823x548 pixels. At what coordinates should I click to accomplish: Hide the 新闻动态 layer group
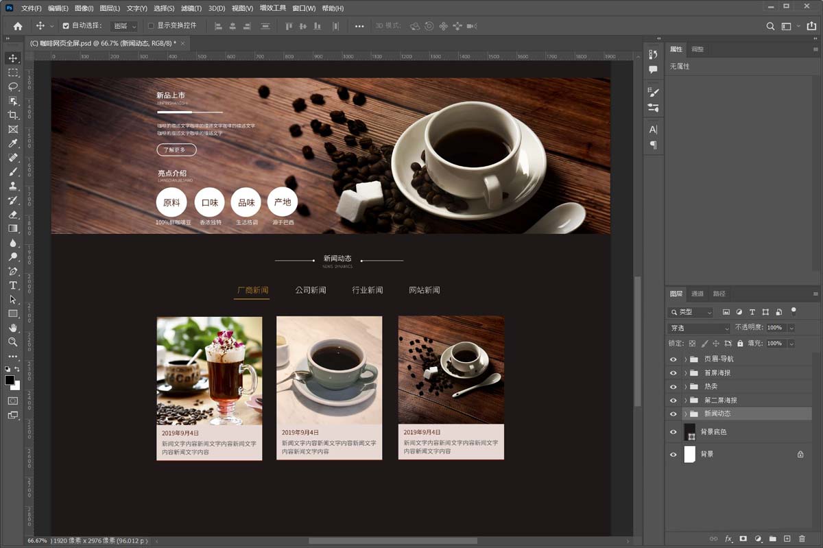pos(673,414)
